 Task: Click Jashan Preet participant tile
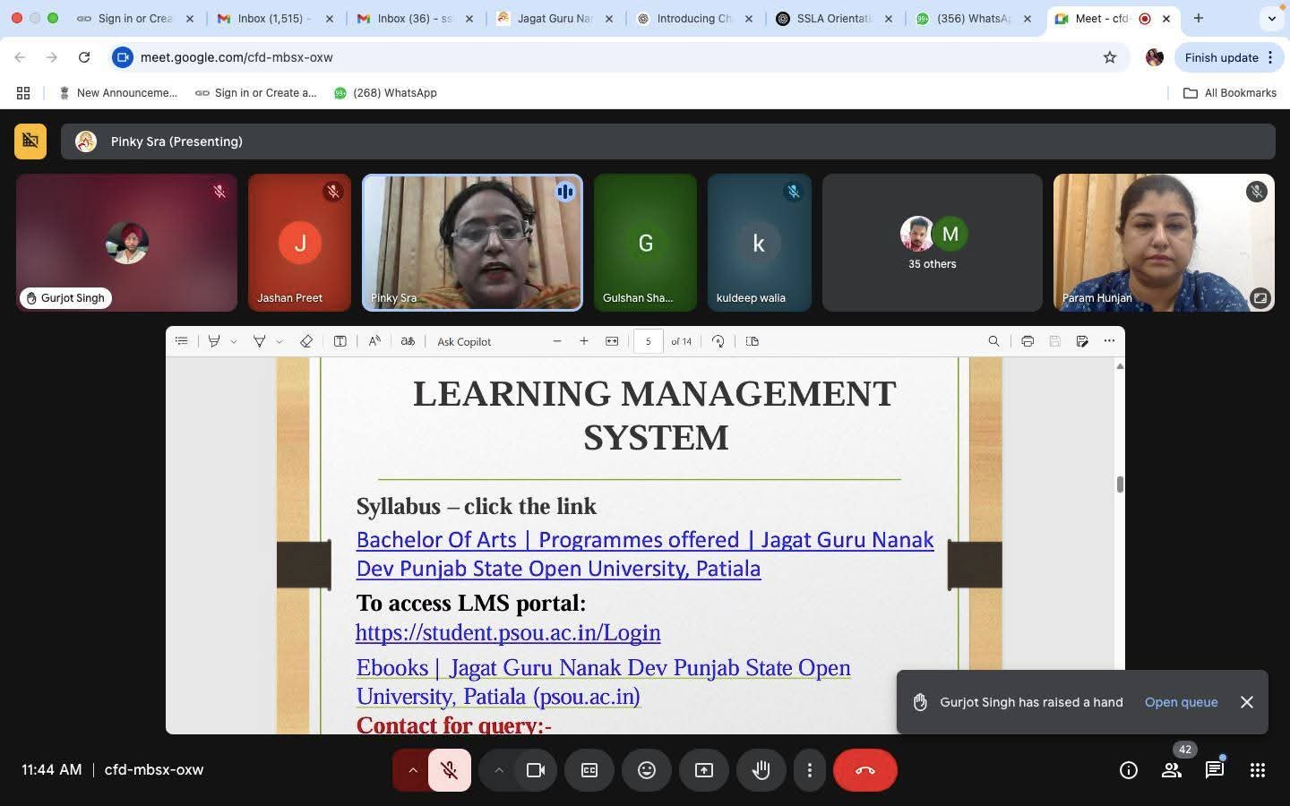click(x=300, y=243)
